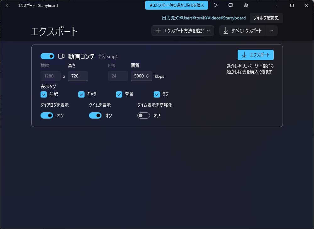Image resolution: width=314 pixels, height=229 pixels.
Task: Uncheck the ラフ tag checkbox
Action: point(157,94)
